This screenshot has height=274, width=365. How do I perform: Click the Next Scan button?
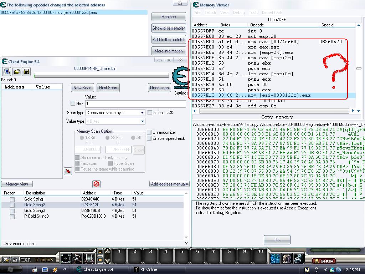pyautogui.click(x=108, y=88)
